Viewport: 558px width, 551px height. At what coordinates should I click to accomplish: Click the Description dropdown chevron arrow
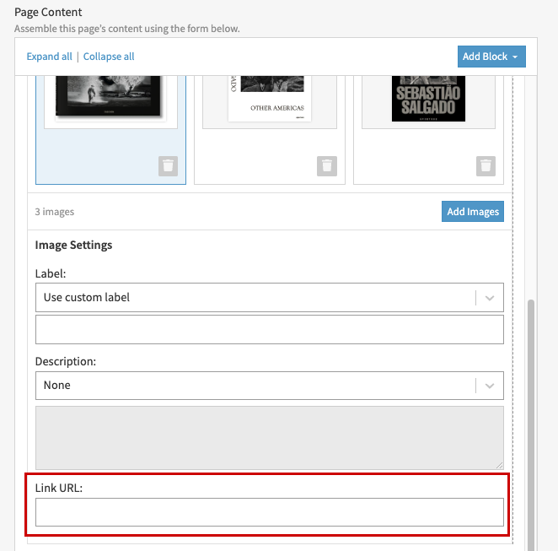point(490,386)
